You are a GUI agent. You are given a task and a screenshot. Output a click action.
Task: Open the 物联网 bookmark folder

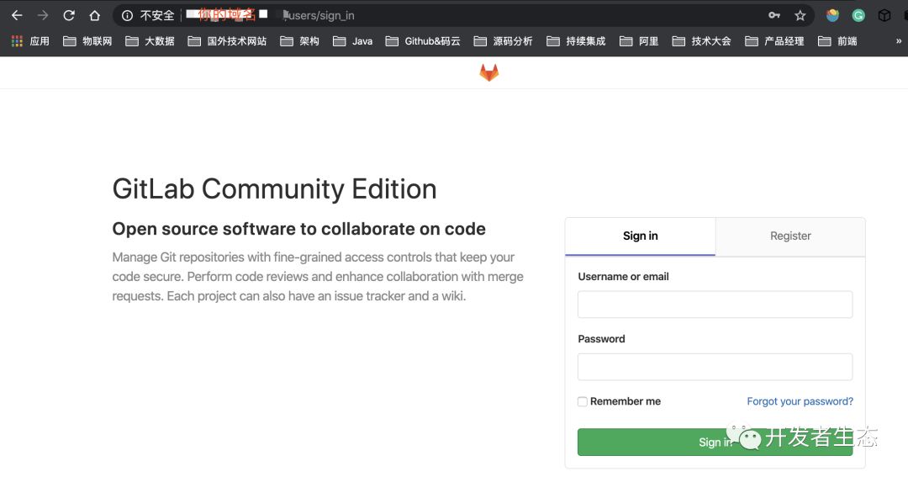[87, 41]
